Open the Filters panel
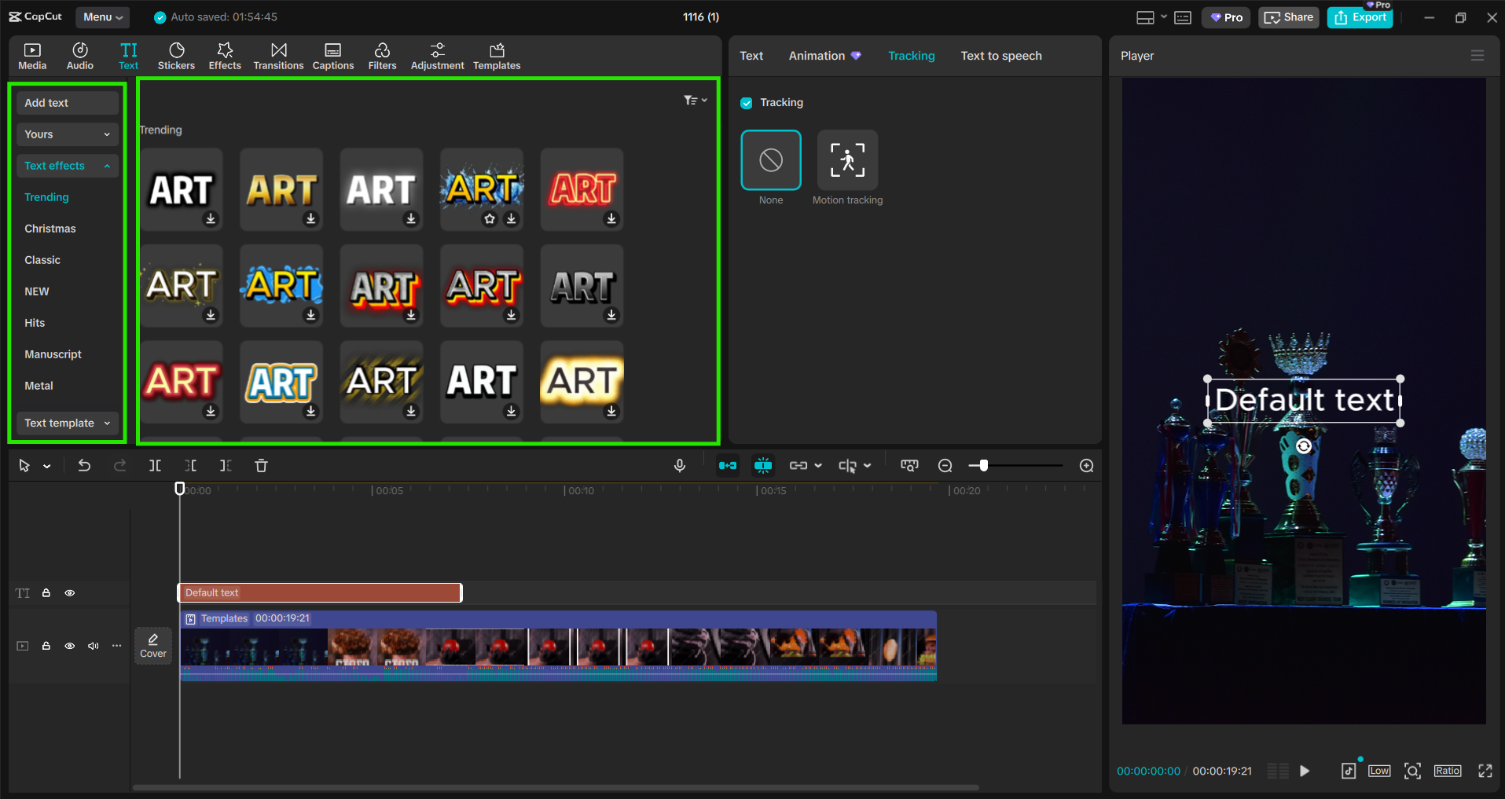This screenshot has width=1505, height=799. pos(382,56)
